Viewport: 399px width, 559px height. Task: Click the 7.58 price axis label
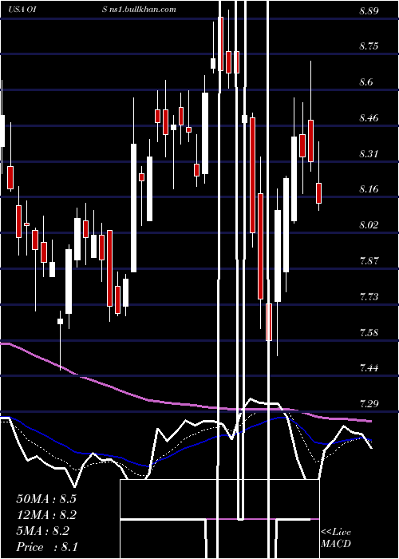369,333
